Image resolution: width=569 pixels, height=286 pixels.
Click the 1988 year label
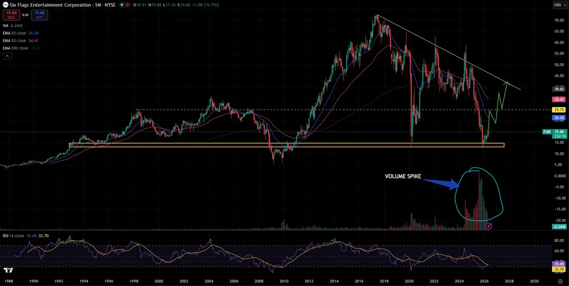9,281
